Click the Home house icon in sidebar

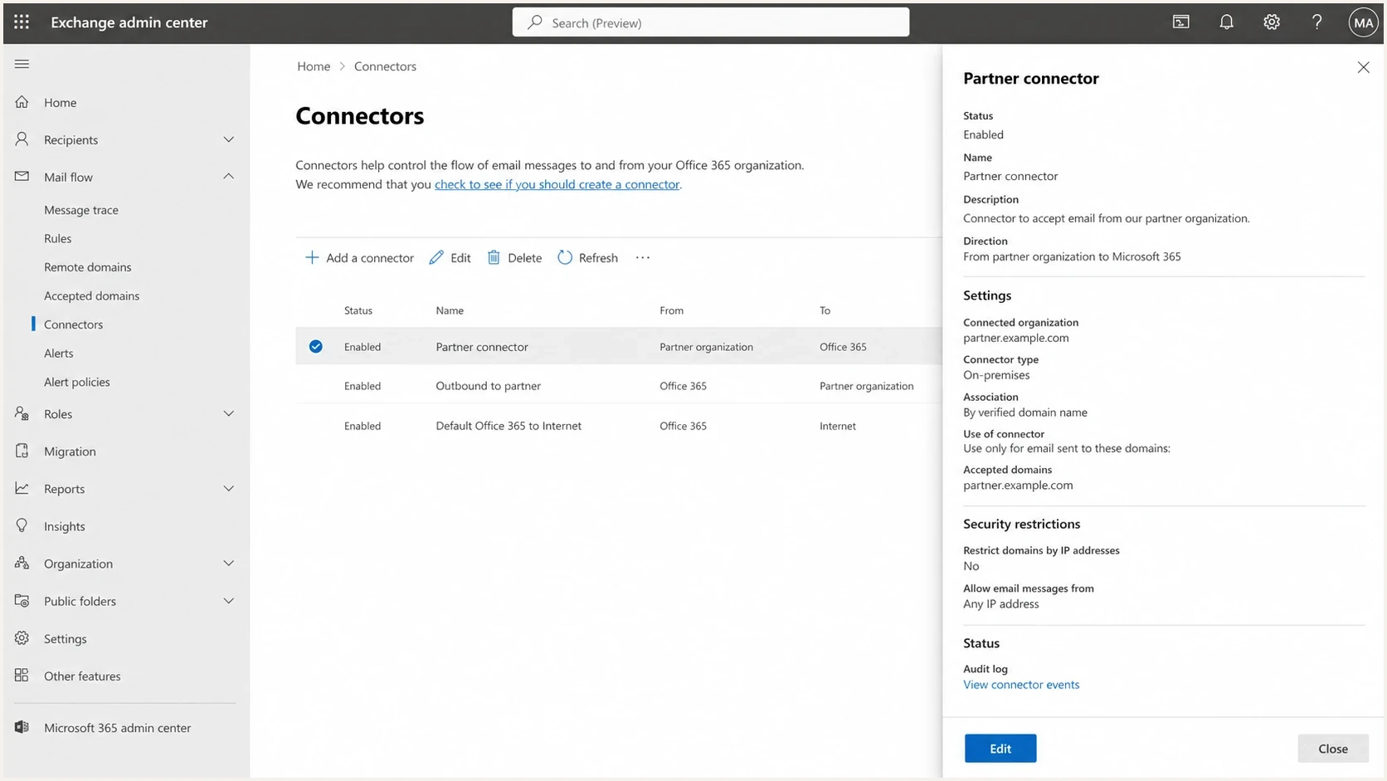tap(22, 102)
